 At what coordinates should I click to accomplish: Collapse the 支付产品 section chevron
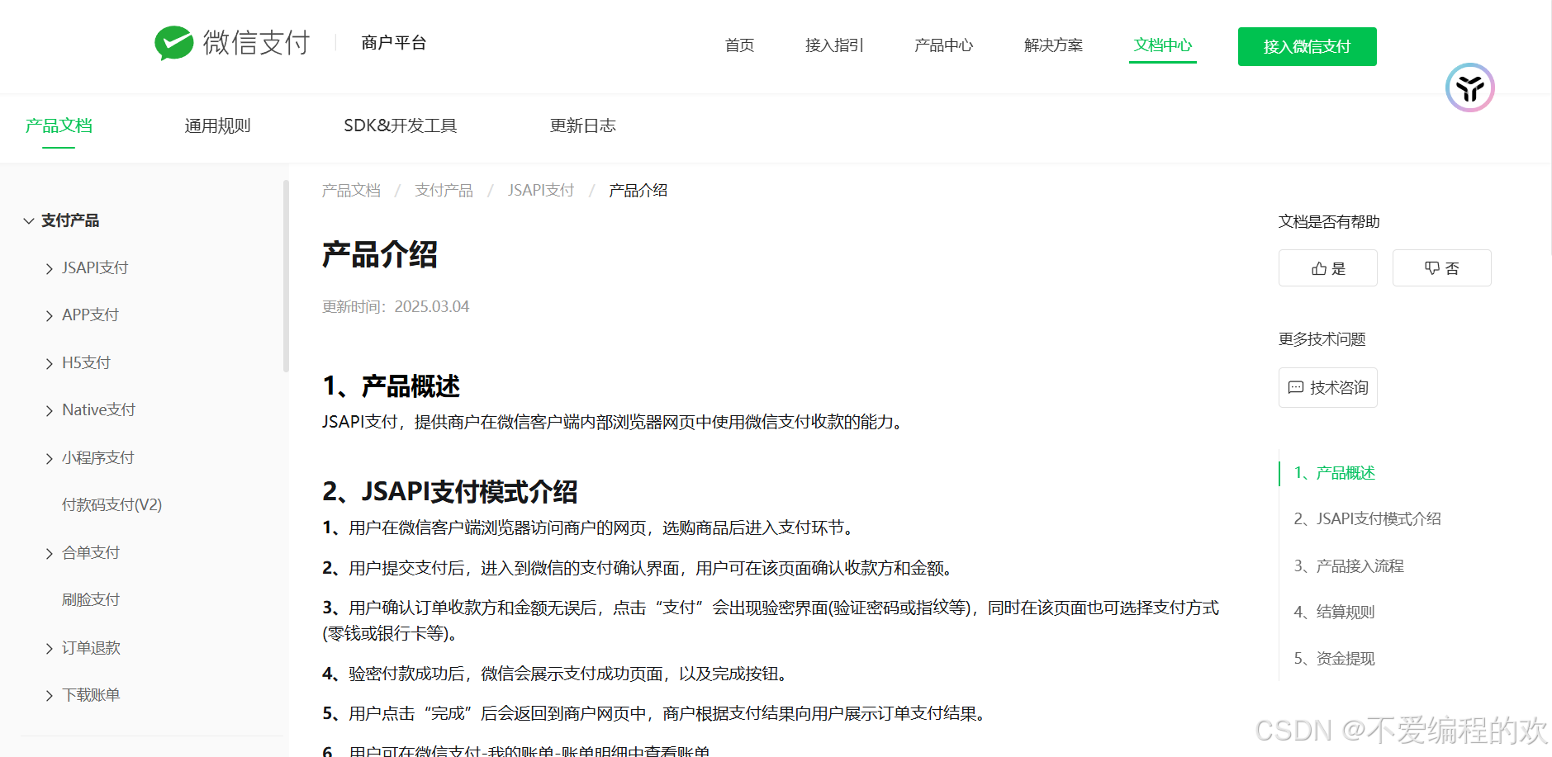point(28,221)
